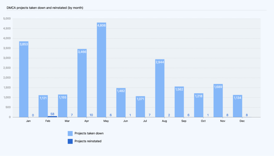Click the dark blue legend swatch
The image size is (274, 156).
point(70,141)
